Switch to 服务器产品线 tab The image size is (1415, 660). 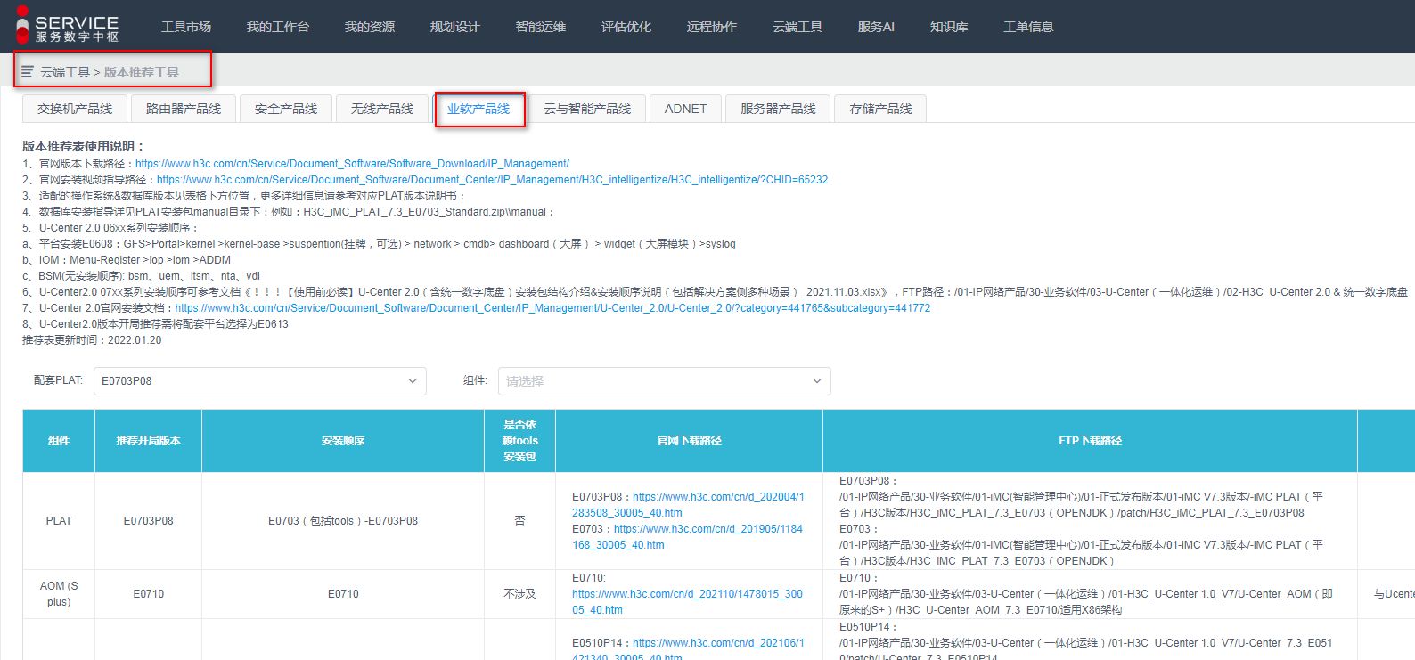point(778,109)
